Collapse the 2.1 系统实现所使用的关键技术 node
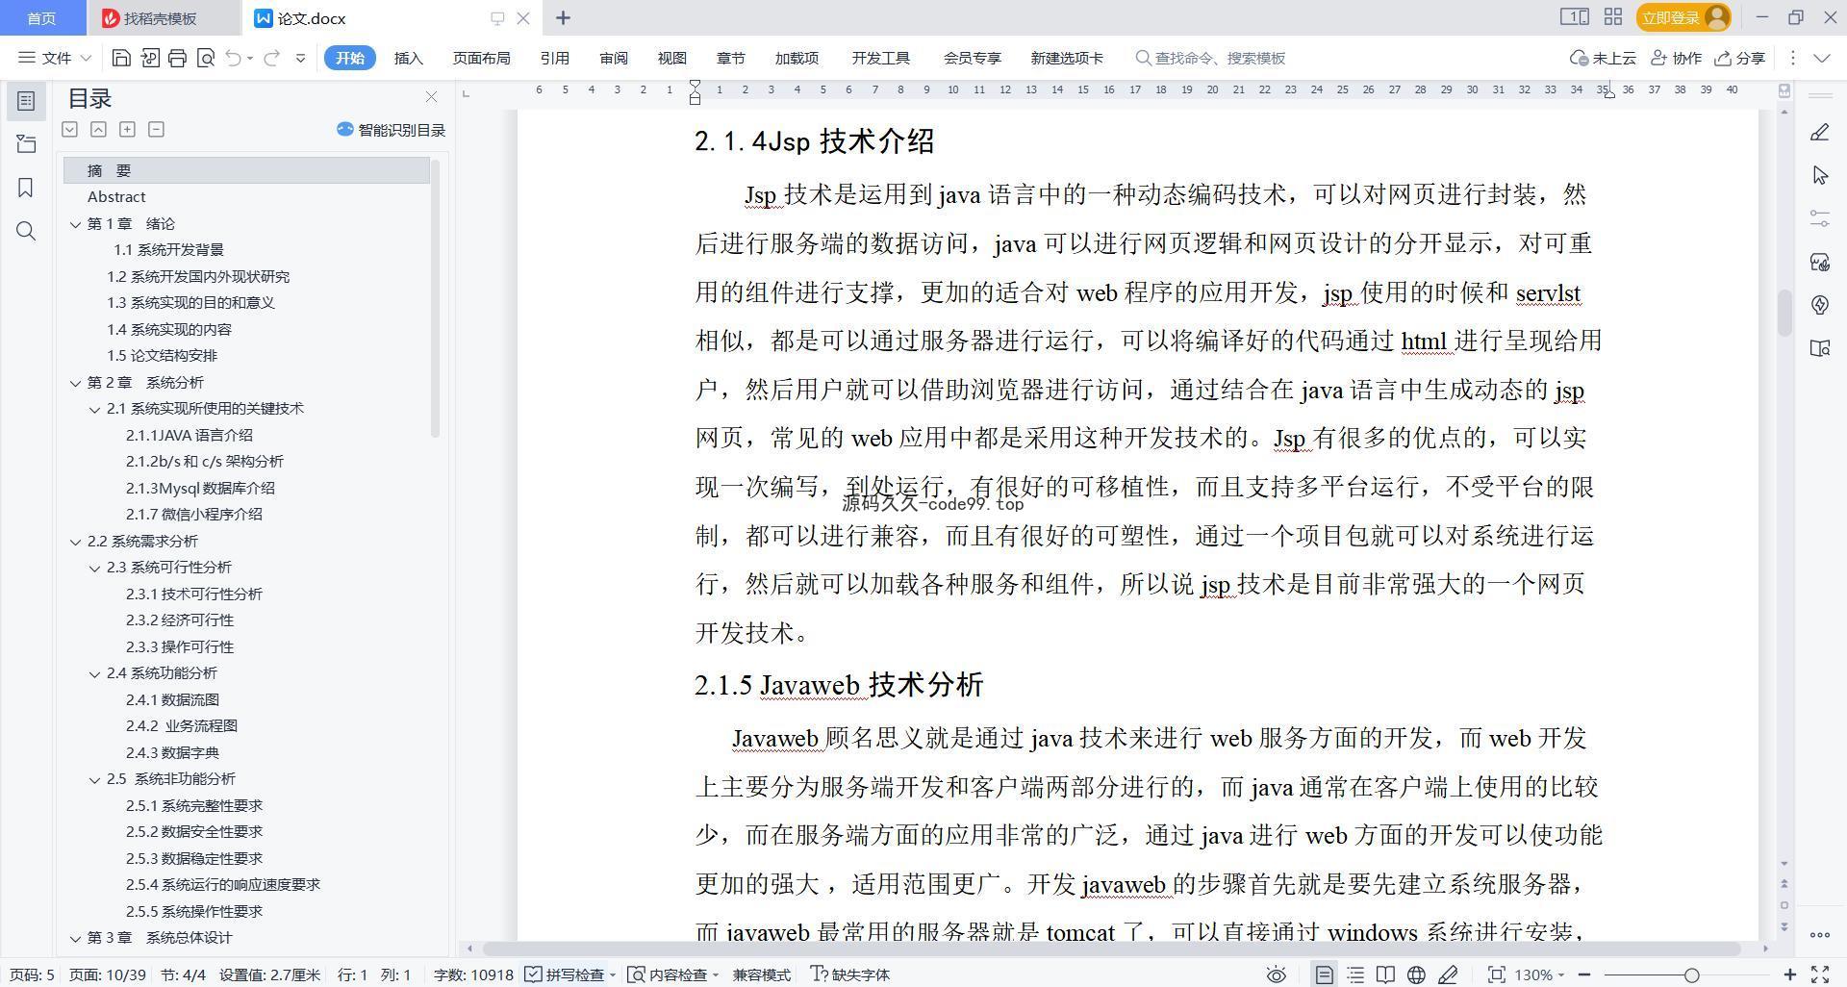The image size is (1847, 987). click(x=94, y=409)
